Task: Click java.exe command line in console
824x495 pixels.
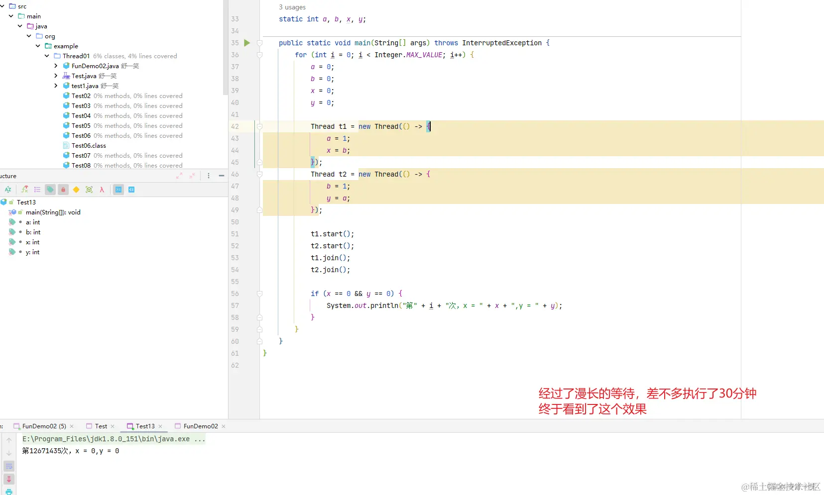Action: point(114,439)
